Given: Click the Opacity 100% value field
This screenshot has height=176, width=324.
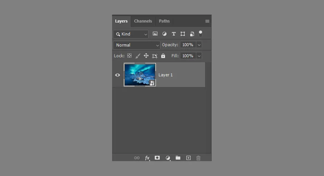Looking at the screenshot, I should point(188,45).
